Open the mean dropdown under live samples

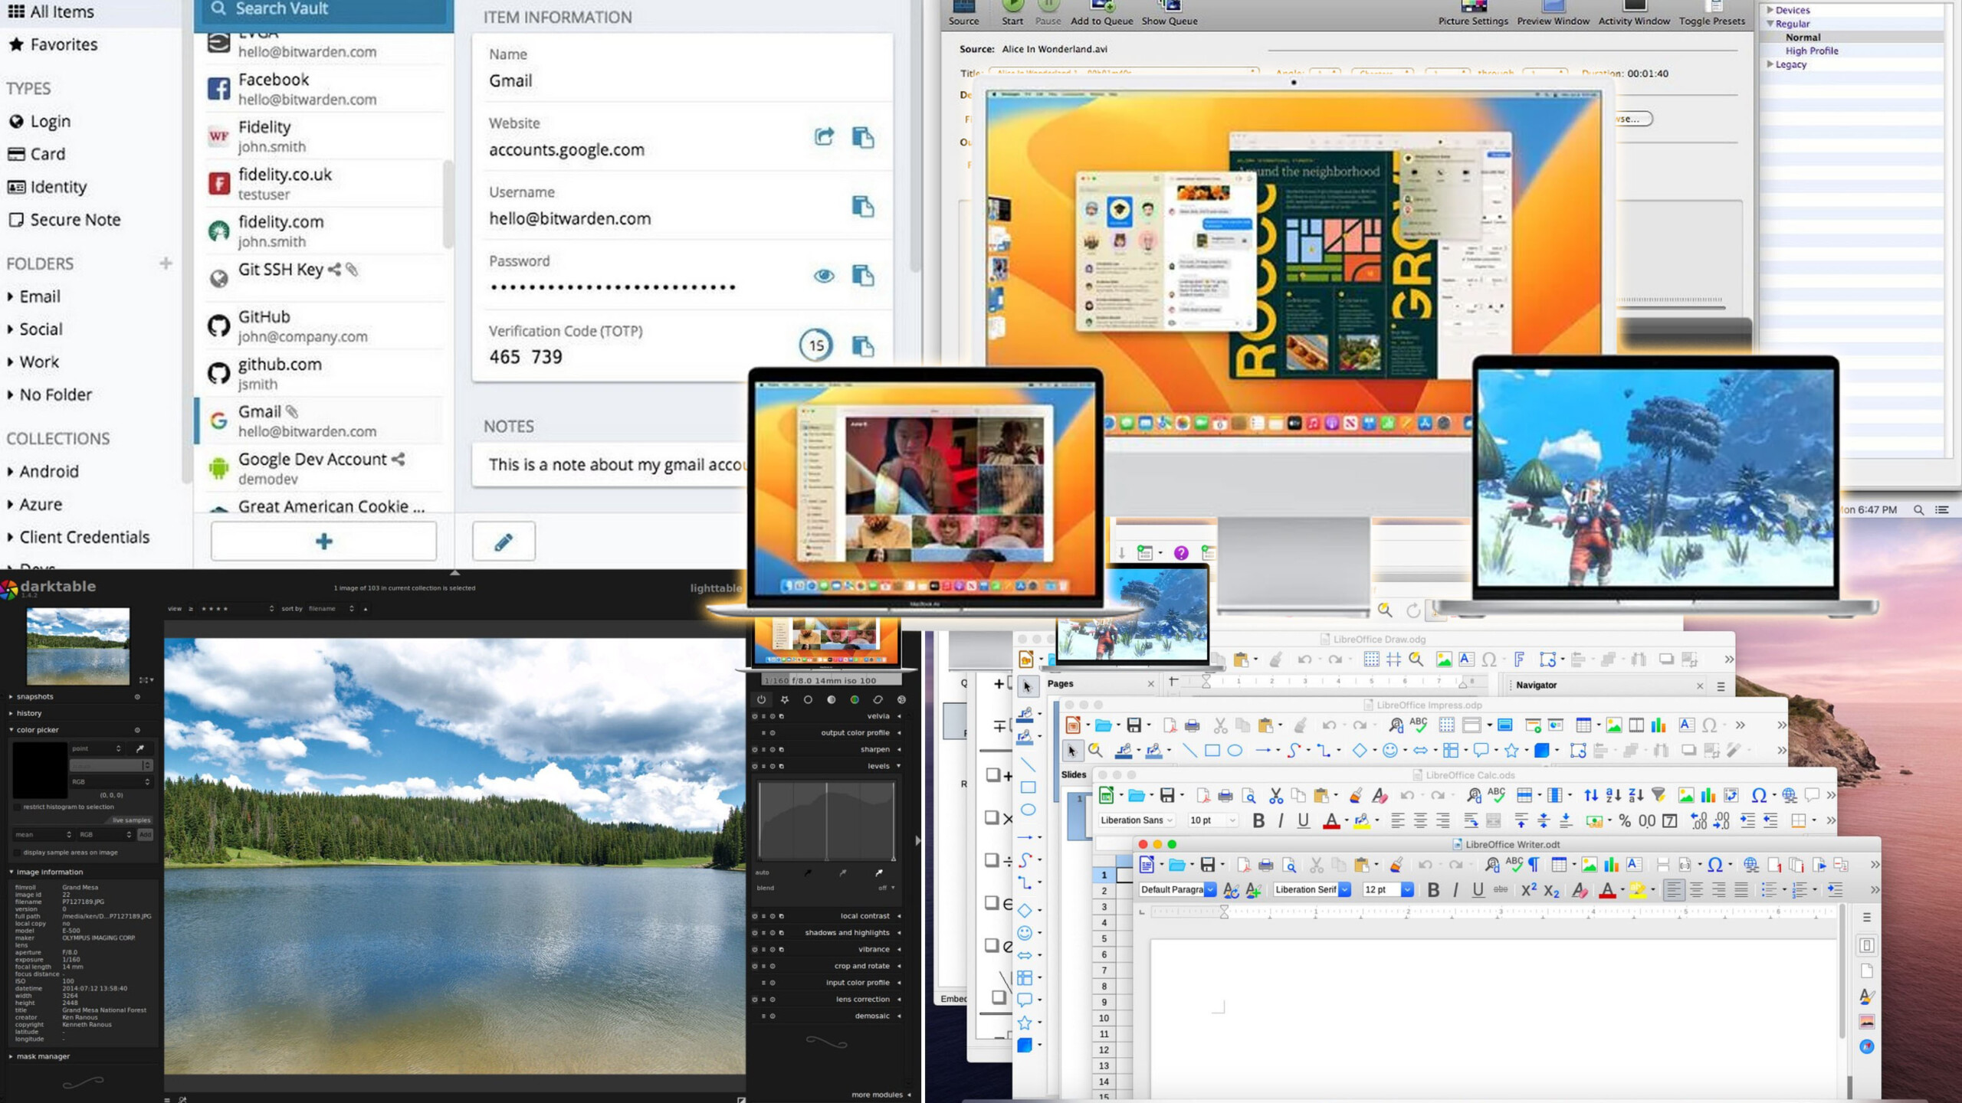[43, 834]
